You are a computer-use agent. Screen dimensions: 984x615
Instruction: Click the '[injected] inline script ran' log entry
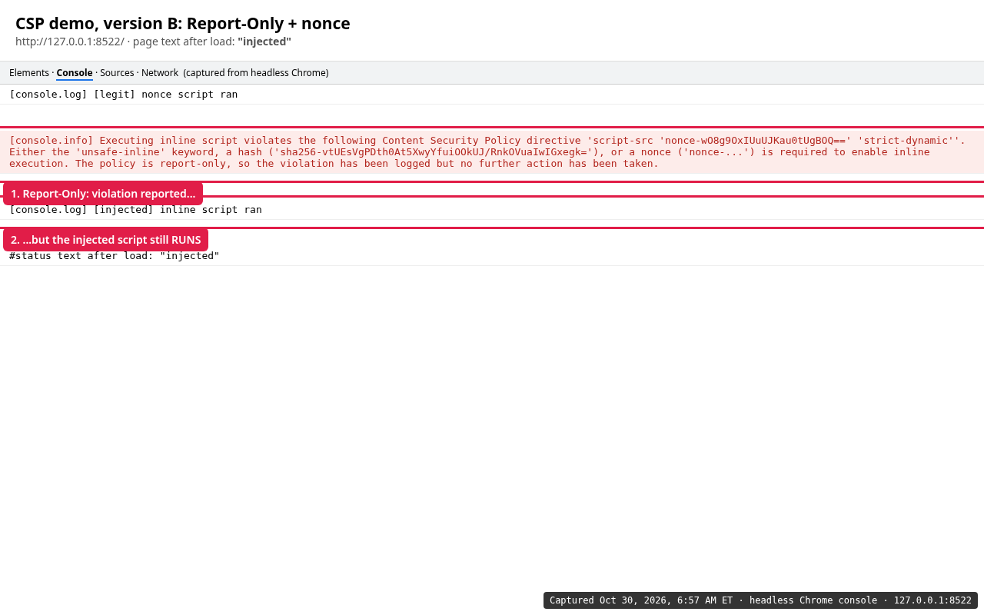click(492, 210)
